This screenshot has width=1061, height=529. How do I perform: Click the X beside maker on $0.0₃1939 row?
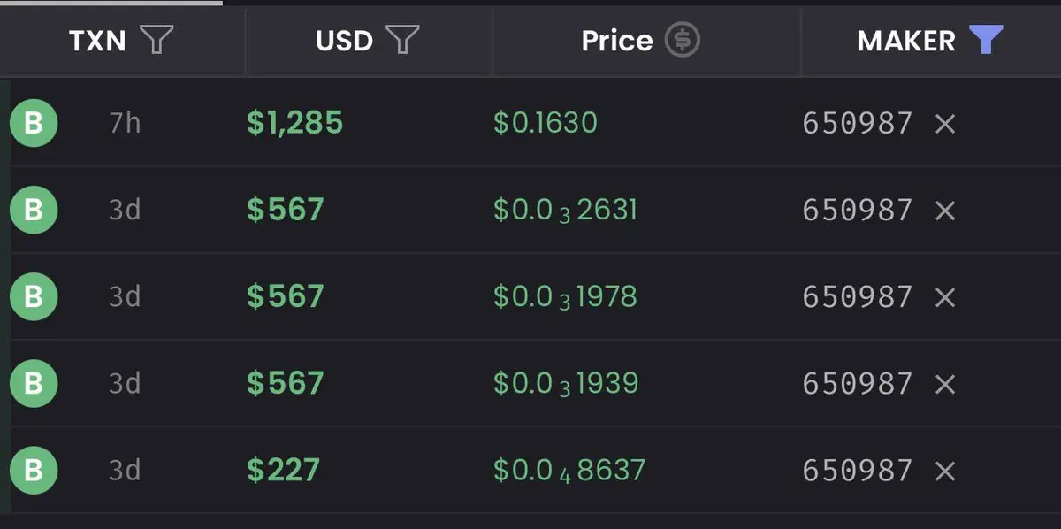945,383
